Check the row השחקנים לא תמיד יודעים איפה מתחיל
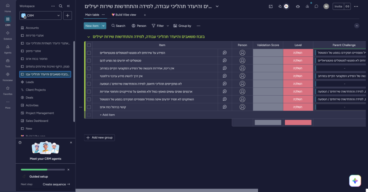 [89, 99]
